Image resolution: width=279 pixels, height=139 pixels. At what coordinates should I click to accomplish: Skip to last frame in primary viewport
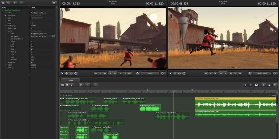tap(129, 73)
